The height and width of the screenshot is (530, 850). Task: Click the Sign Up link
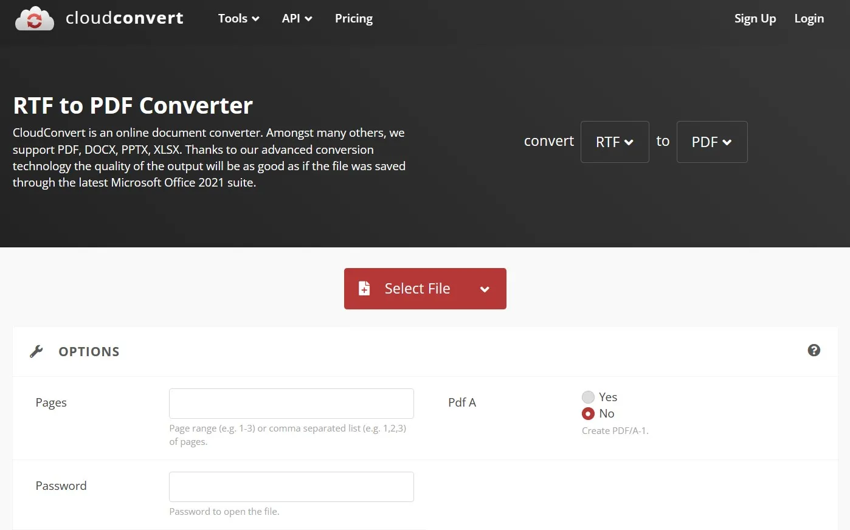coord(755,18)
